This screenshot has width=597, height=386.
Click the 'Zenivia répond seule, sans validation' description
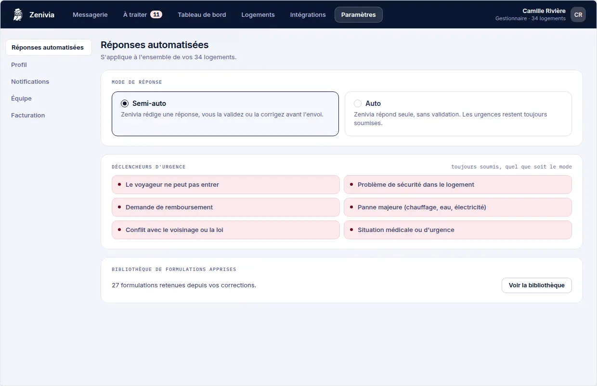(x=450, y=118)
